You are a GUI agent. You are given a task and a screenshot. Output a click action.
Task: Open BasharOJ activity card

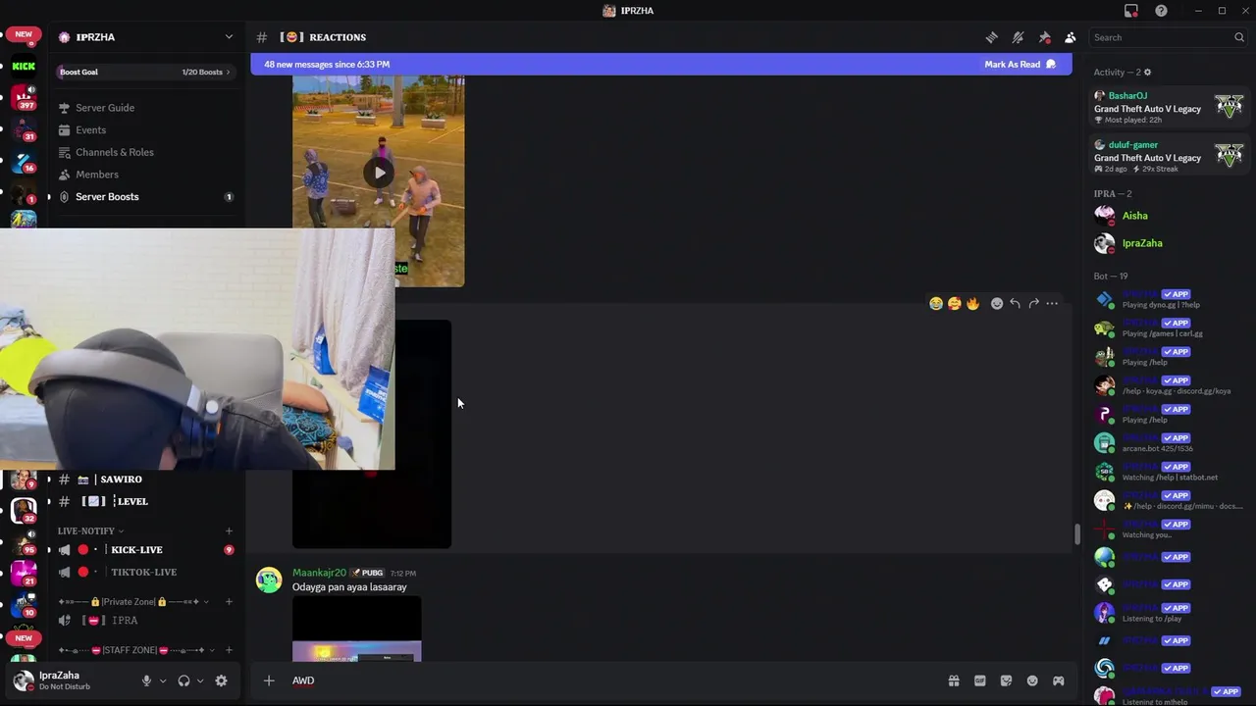(1169, 108)
